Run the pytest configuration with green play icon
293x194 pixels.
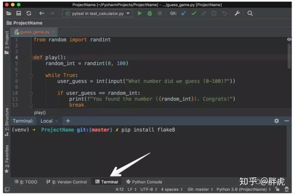[x=140, y=13]
